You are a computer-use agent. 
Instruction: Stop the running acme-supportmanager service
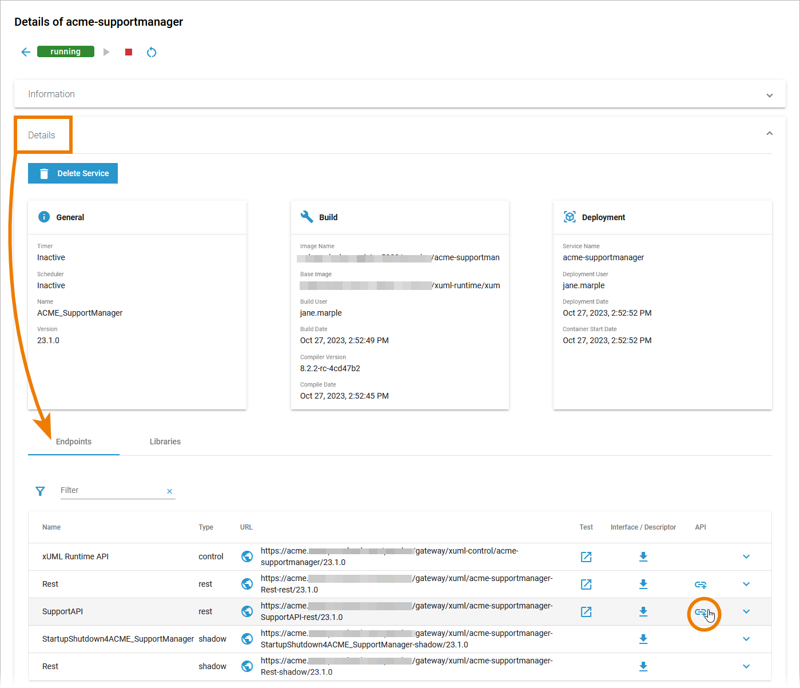pyautogui.click(x=128, y=51)
